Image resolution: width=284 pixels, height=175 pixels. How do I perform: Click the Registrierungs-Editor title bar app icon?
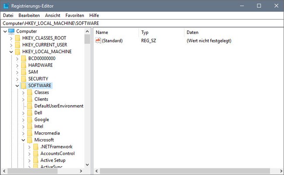pyautogui.click(x=6, y=6)
